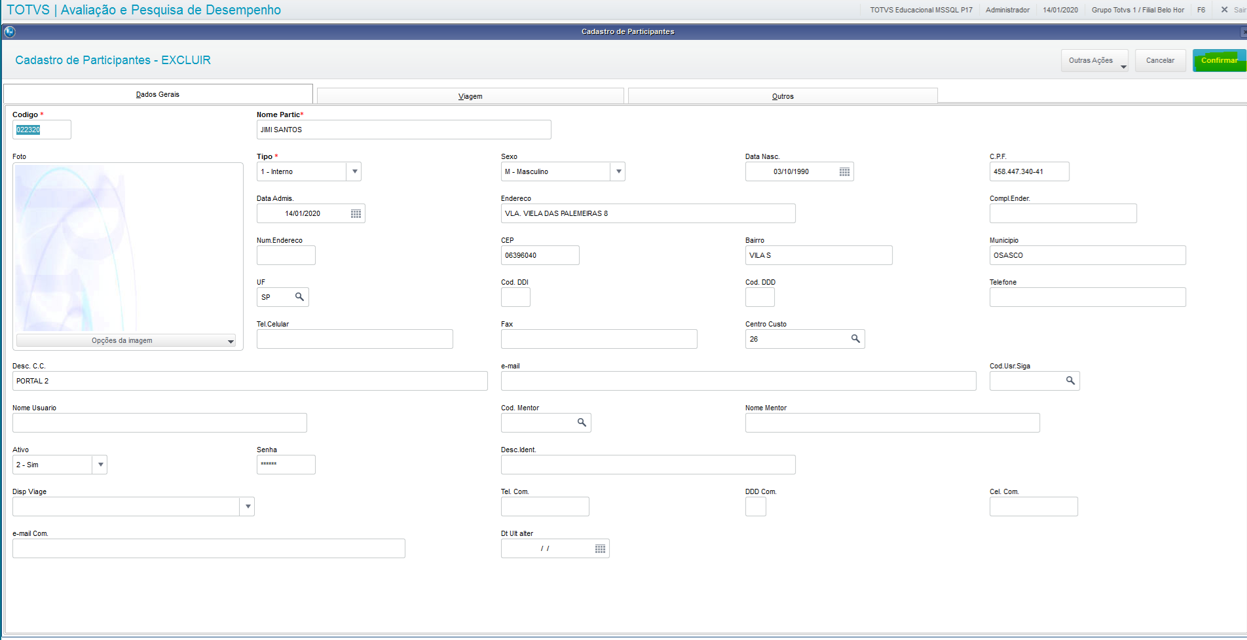Click the e-mail Com. field
This screenshot has width=1247, height=640.
tap(208, 548)
